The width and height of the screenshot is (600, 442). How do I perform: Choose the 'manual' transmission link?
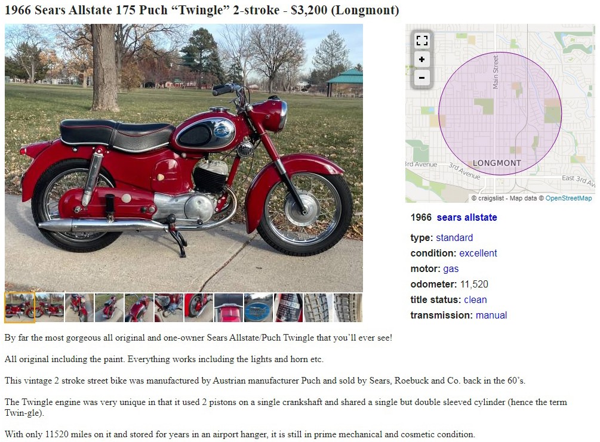491,315
